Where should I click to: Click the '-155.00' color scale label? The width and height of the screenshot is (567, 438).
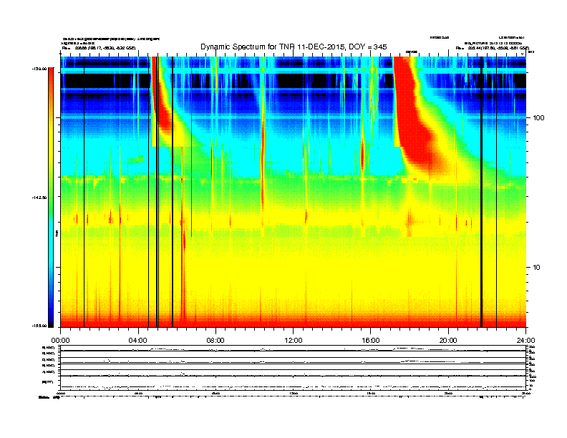41,326
